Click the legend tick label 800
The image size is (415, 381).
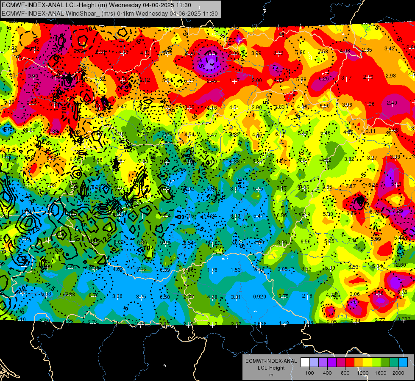345,373
